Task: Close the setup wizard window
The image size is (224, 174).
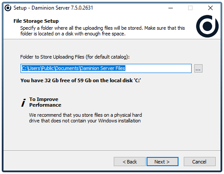Action: click(210, 8)
